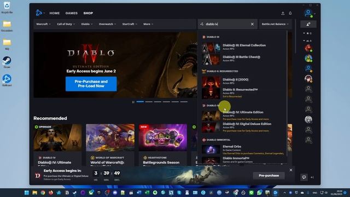Select Diablo III: Eternal Collection result
The width and height of the screenshot is (350, 197).
[242, 47]
